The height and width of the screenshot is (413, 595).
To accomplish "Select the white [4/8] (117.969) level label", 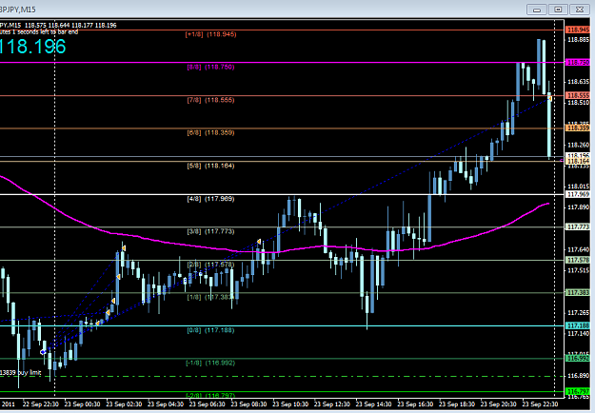I will click(211, 199).
